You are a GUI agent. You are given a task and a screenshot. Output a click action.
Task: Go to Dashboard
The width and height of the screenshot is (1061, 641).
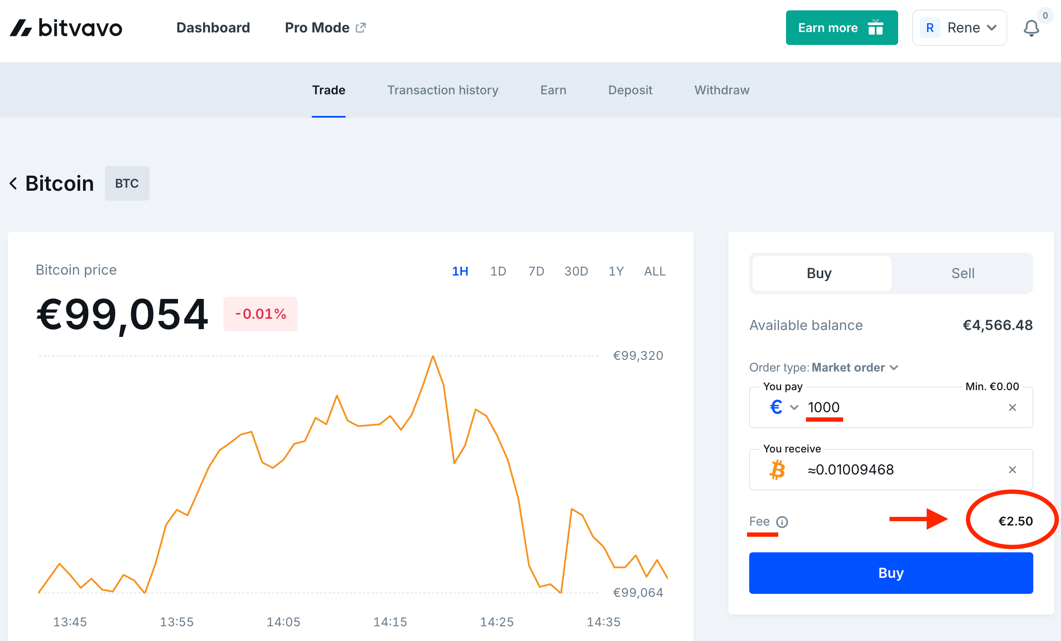213,28
